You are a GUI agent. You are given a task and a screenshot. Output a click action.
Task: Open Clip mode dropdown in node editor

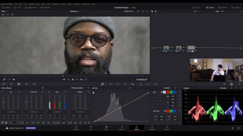coord(218,11)
